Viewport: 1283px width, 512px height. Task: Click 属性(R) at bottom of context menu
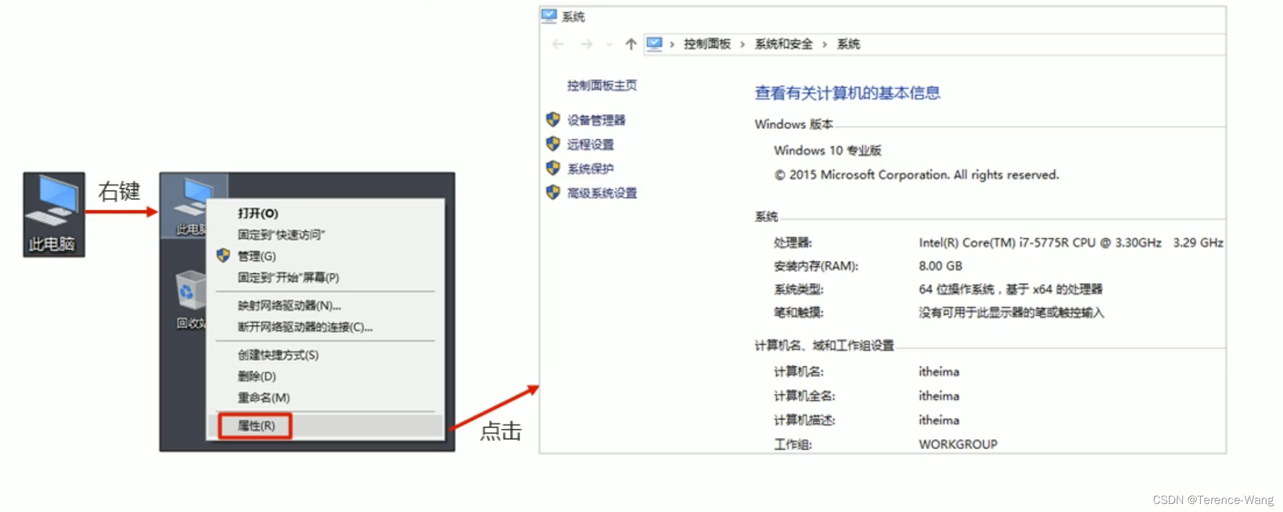coord(256,426)
